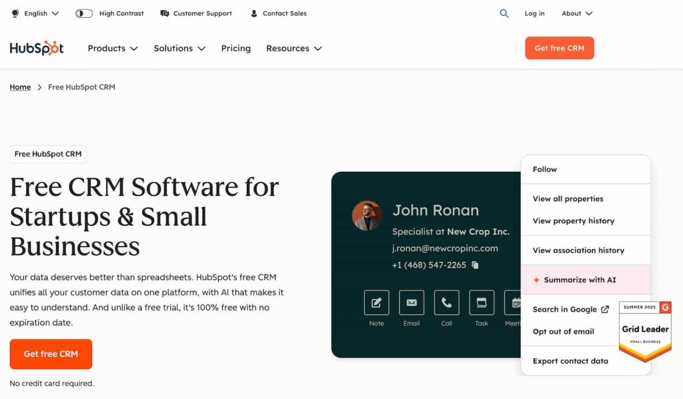Open Contact Sales link

[x=278, y=13]
